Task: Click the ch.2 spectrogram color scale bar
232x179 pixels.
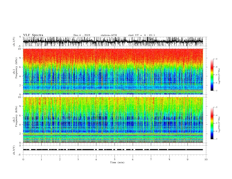Action: (x=212, y=123)
